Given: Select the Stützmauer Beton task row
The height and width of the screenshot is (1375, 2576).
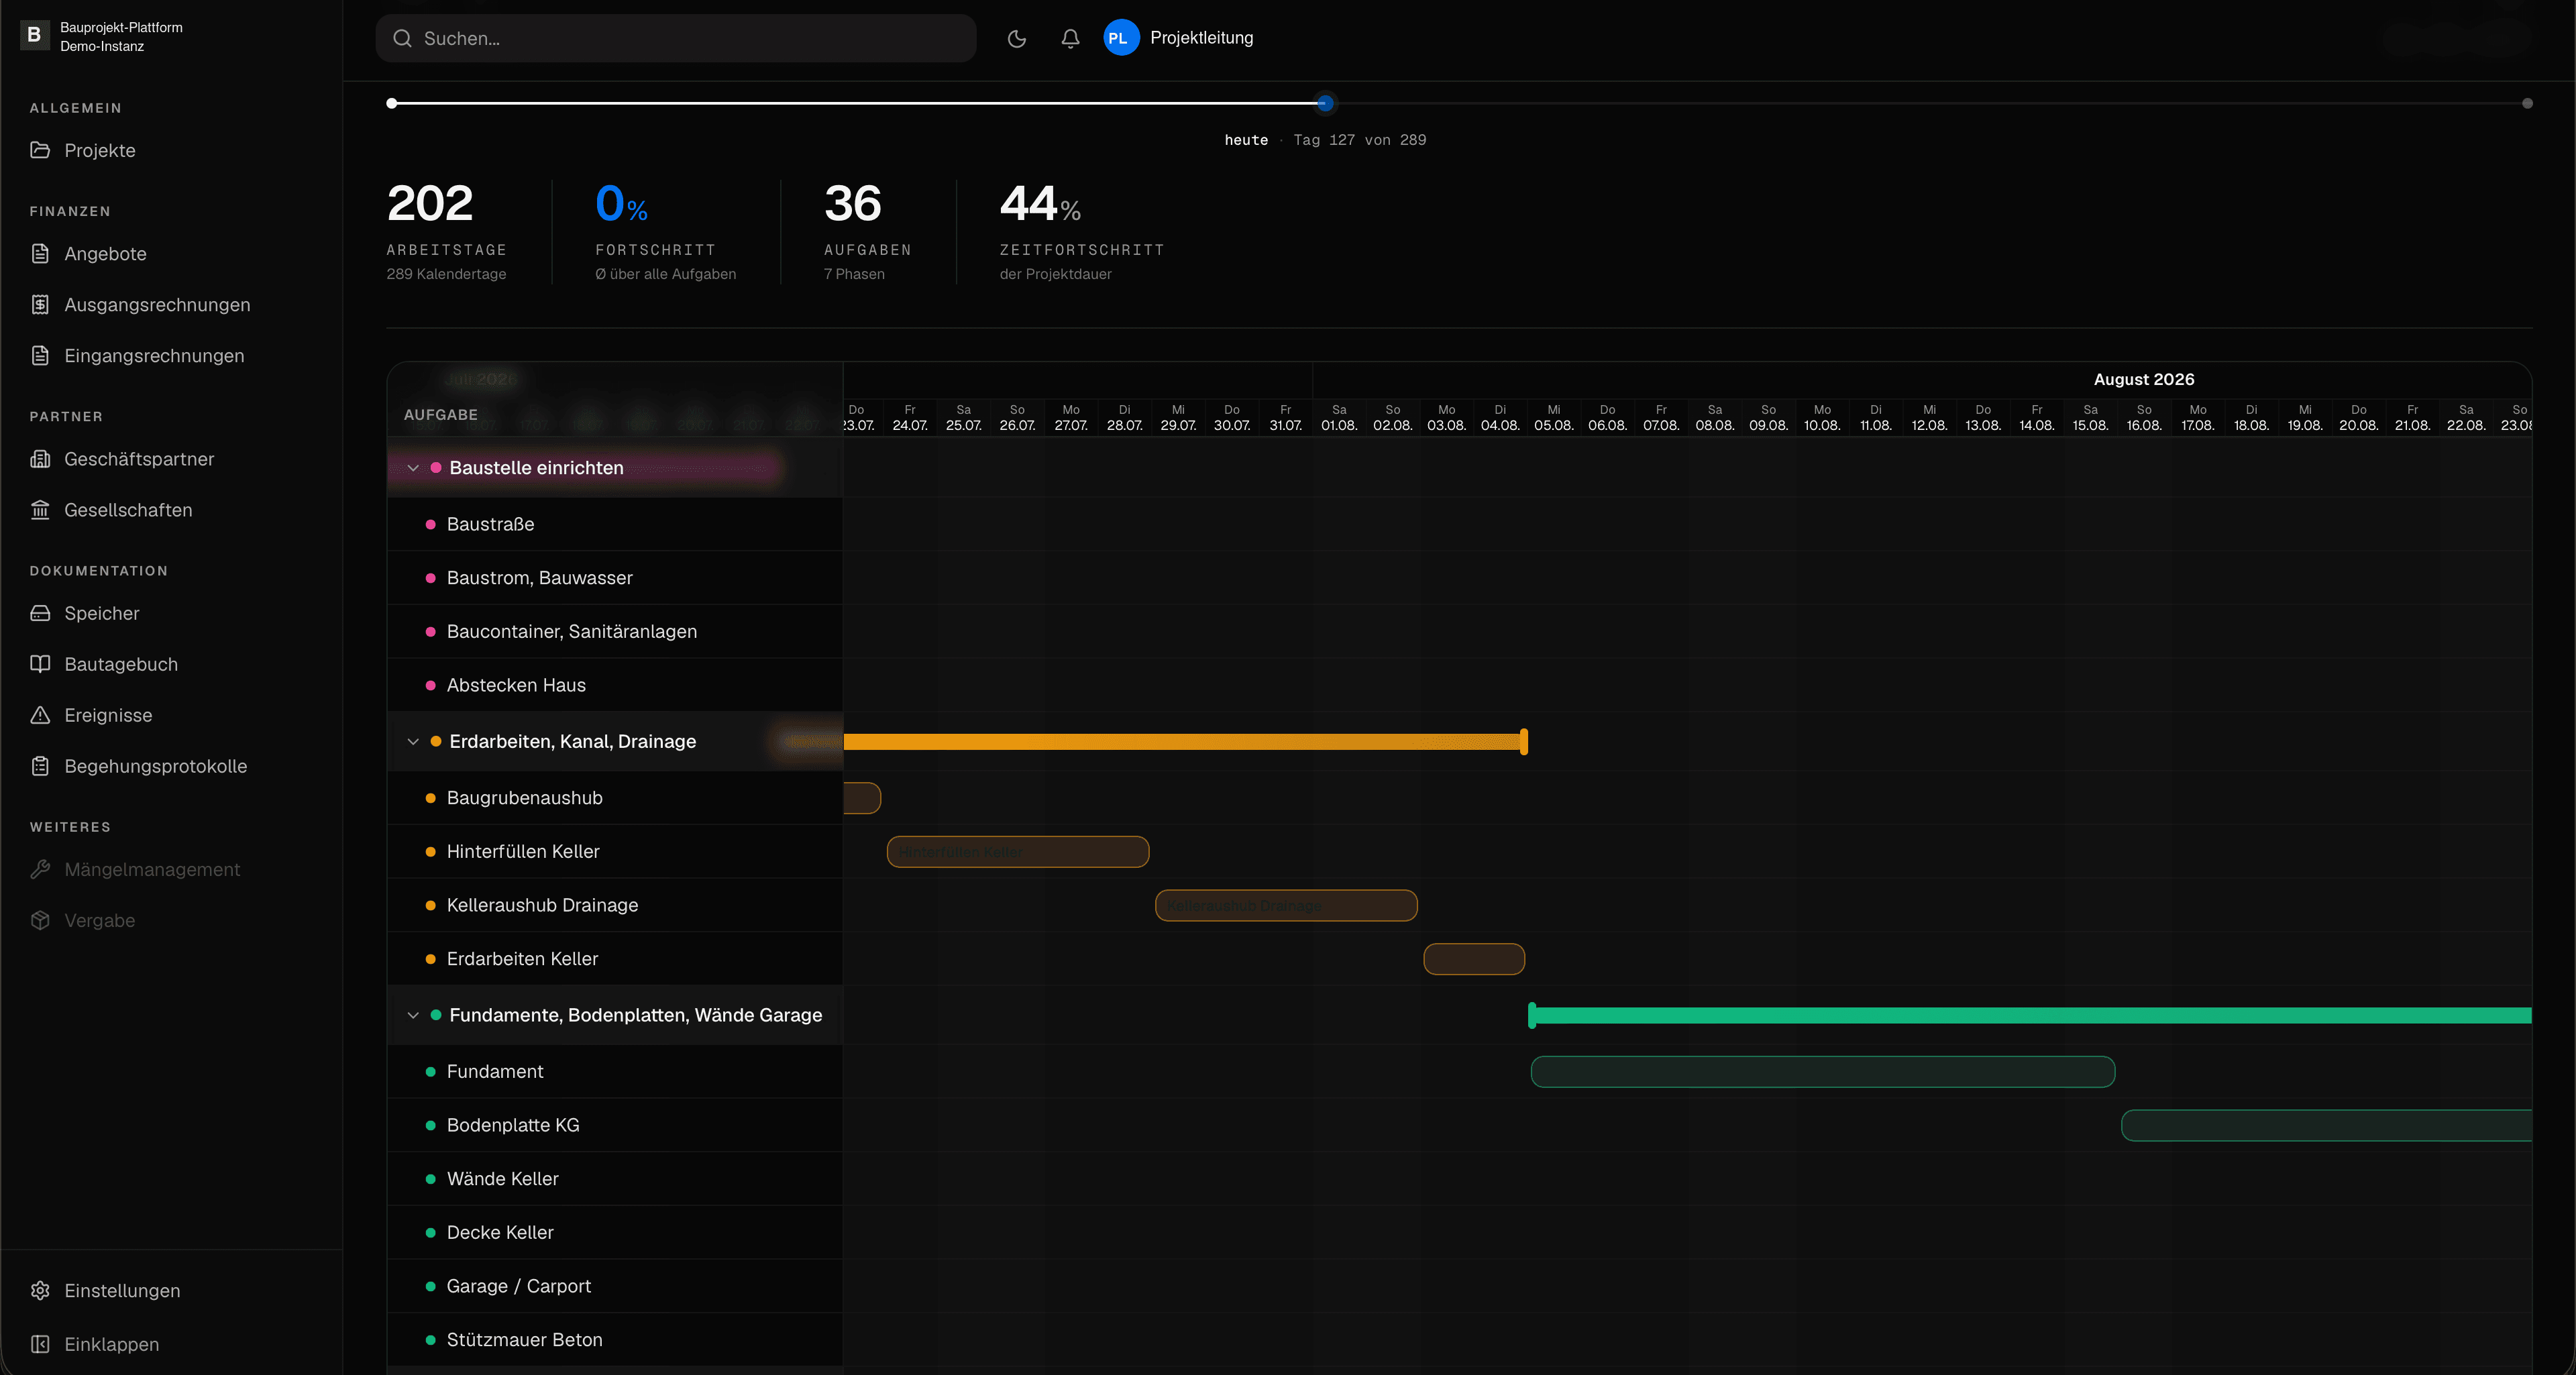Looking at the screenshot, I should click(x=615, y=1339).
